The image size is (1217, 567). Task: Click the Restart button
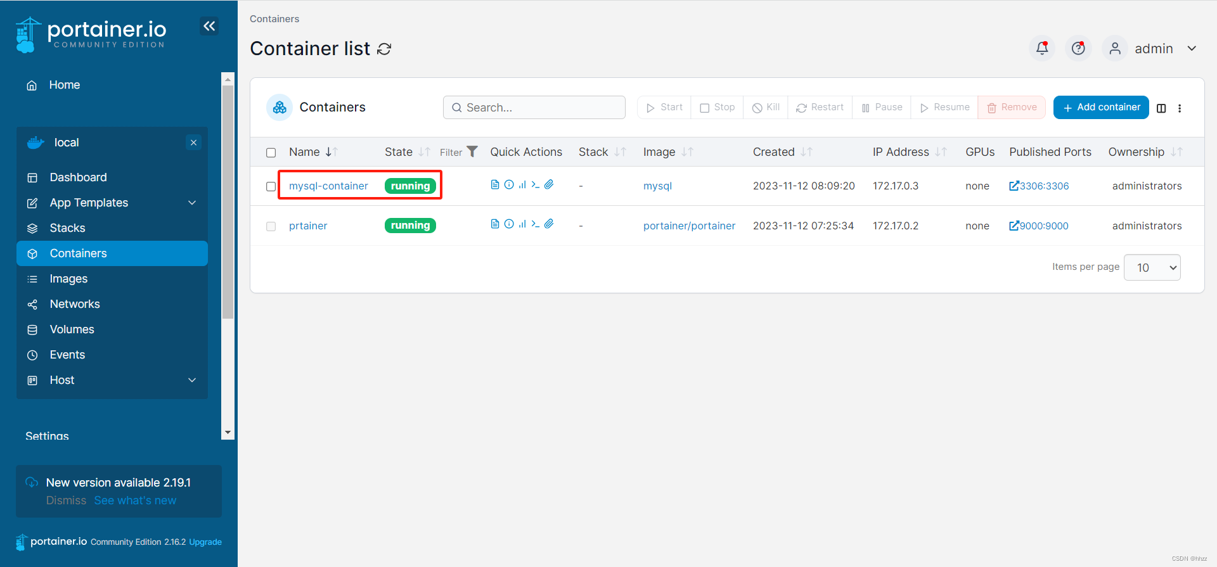pos(820,107)
